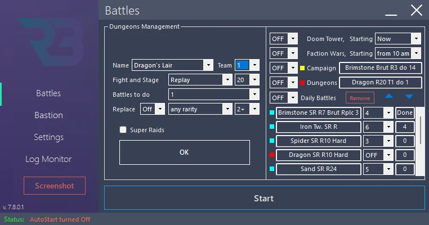This screenshot has height=225, width=429.
Task: Click the cyan square beside Iron Tw. SR R
Action: pyautogui.click(x=272, y=127)
